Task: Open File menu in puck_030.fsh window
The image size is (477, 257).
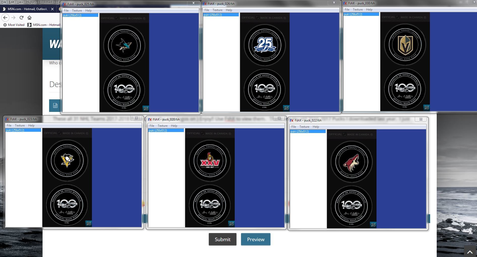Action: pyautogui.click(x=347, y=10)
